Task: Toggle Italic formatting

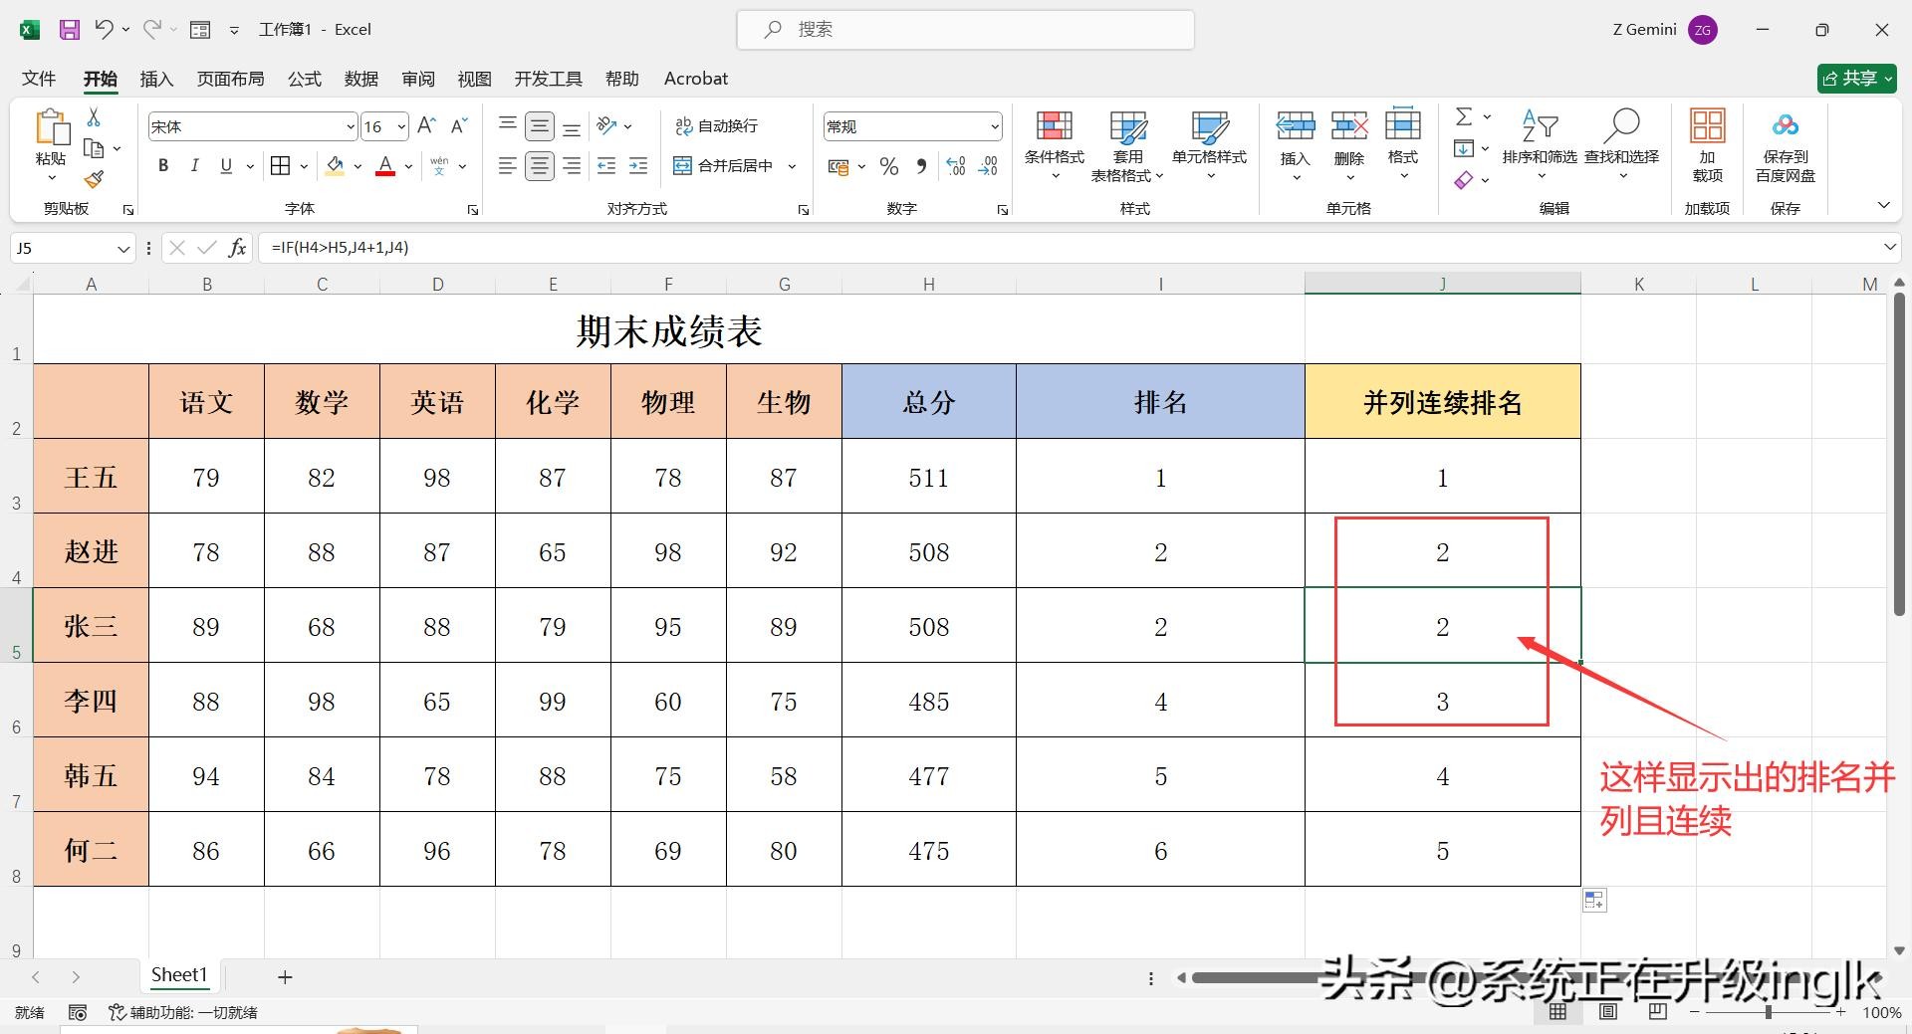Action: coord(195,166)
